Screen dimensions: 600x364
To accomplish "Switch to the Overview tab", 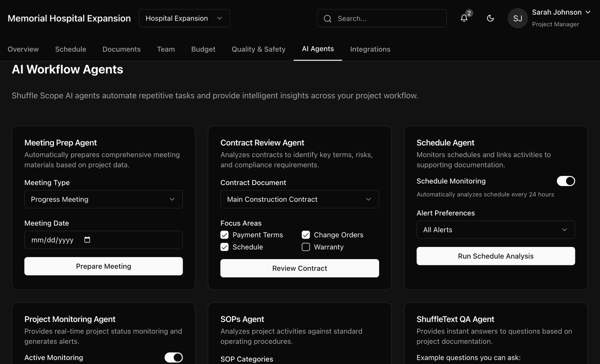I will point(23,49).
